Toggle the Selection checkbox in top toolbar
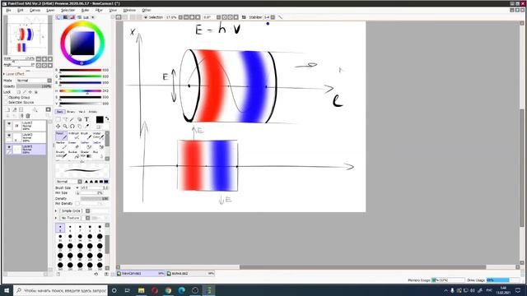 [x=146, y=17]
